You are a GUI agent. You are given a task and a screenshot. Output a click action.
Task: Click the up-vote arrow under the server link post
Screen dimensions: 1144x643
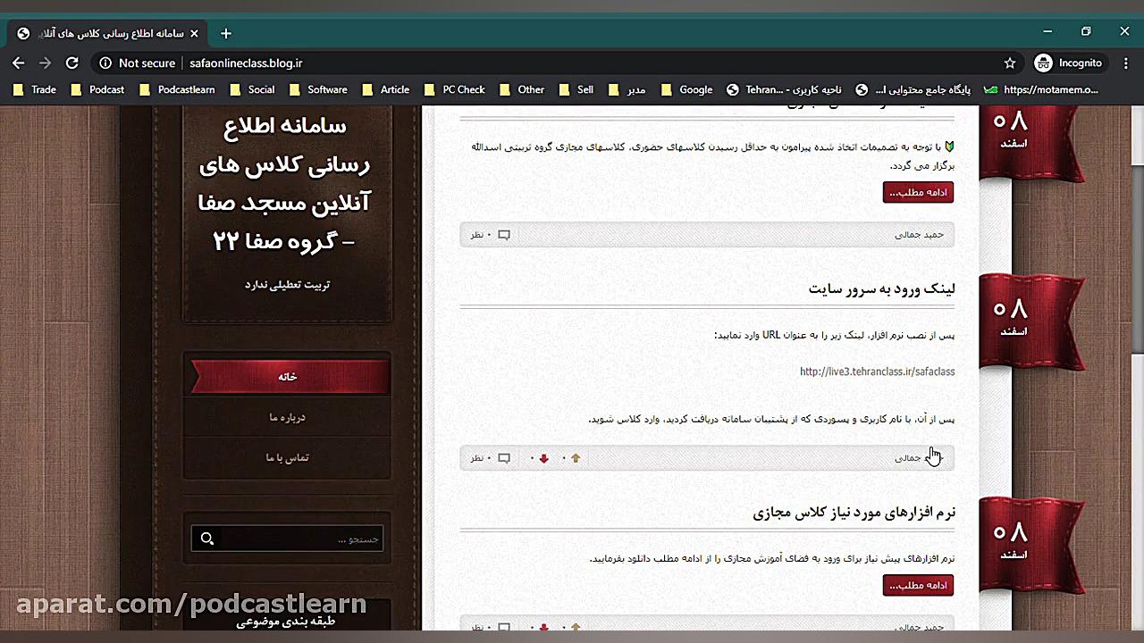pos(576,457)
